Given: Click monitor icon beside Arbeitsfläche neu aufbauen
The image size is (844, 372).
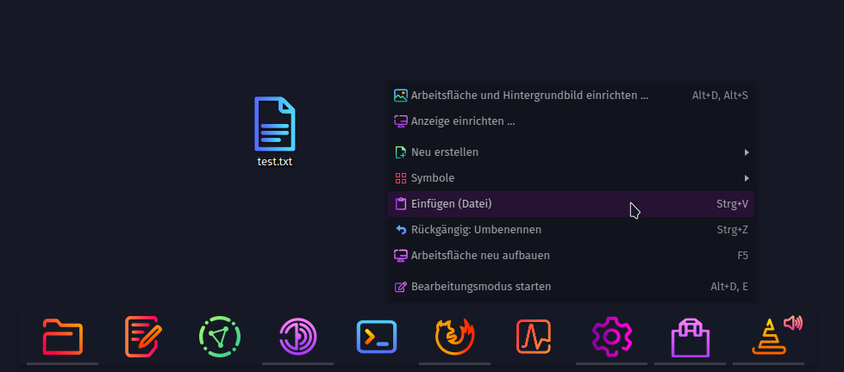Looking at the screenshot, I should (x=401, y=256).
